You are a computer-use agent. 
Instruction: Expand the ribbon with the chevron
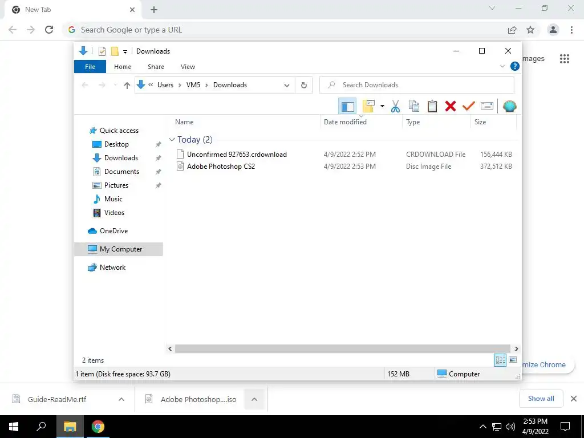[502, 66]
